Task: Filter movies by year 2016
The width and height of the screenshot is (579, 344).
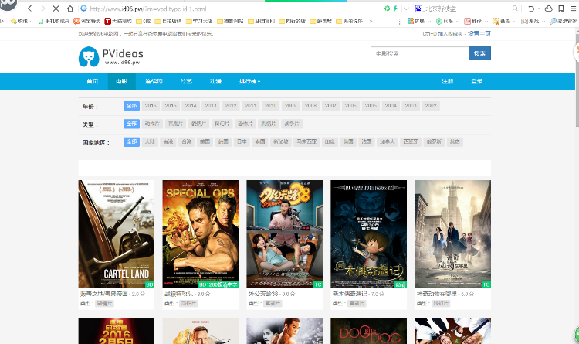Action: (x=151, y=106)
